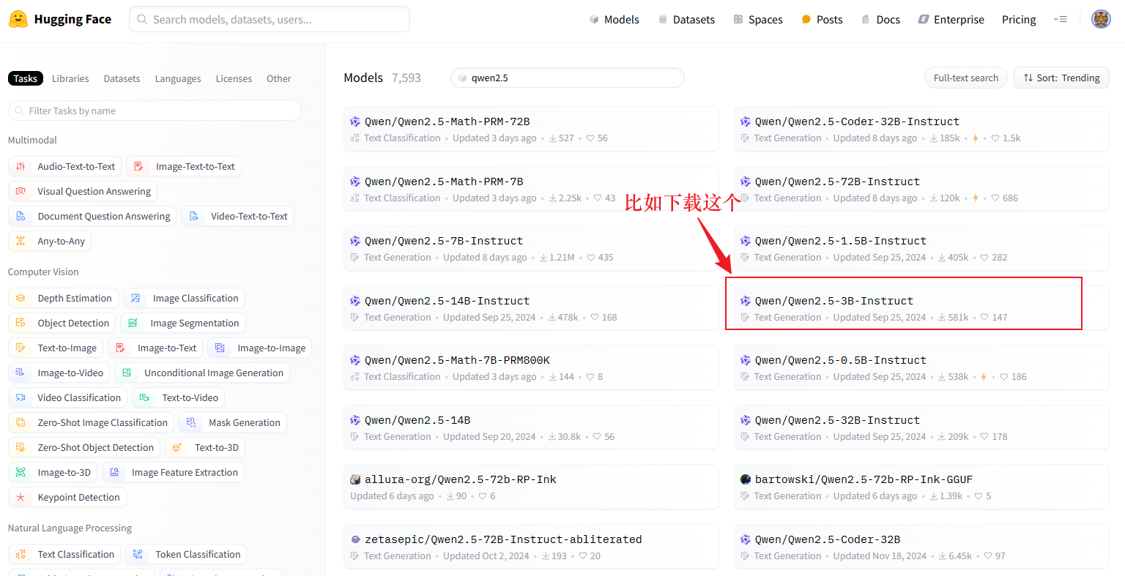Viewport: 1125px width, 576px height.
Task: Select the Image-Text-to-Text task filter
Action: point(184,166)
